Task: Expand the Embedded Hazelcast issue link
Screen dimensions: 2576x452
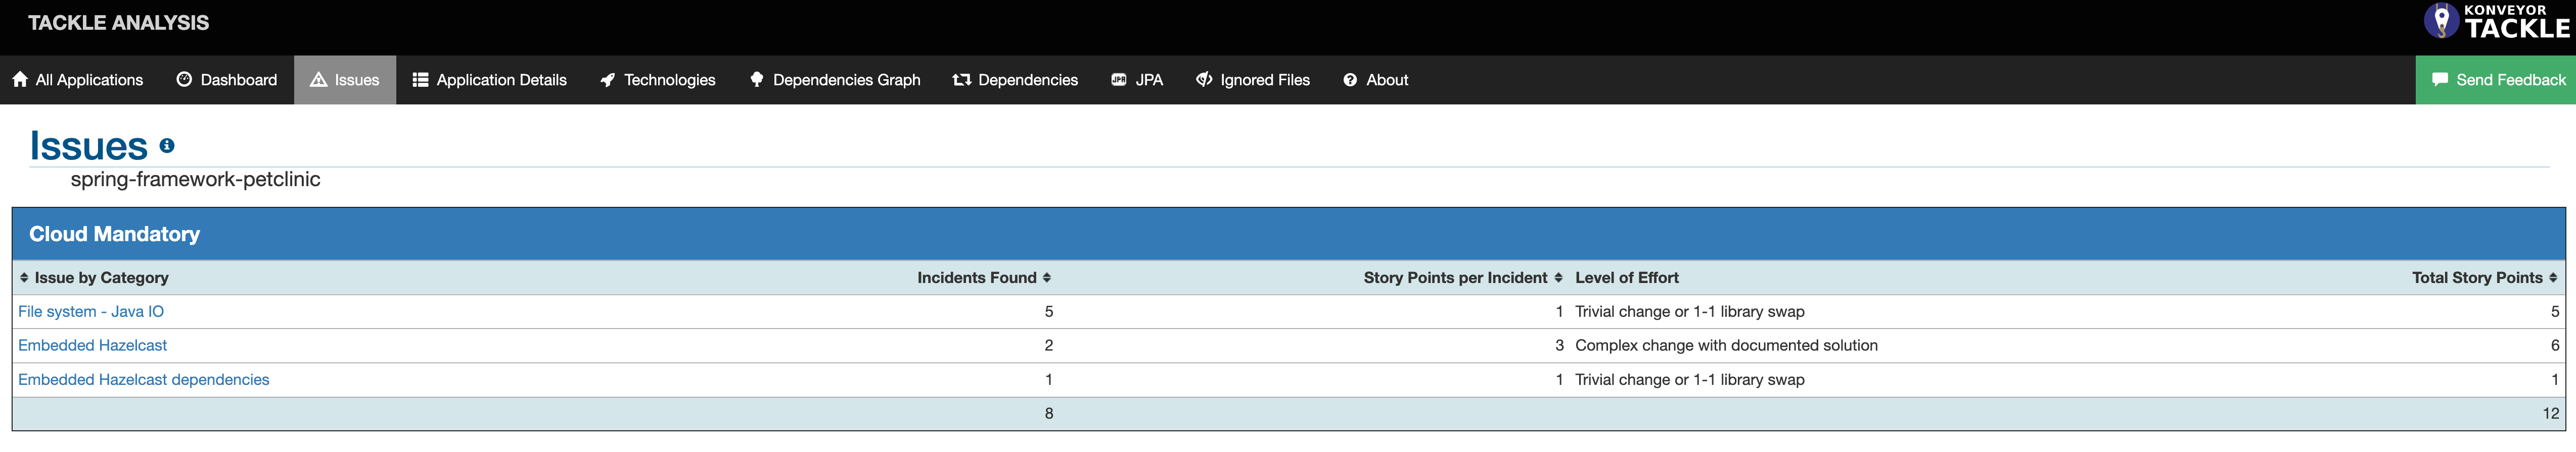Action: pos(92,345)
